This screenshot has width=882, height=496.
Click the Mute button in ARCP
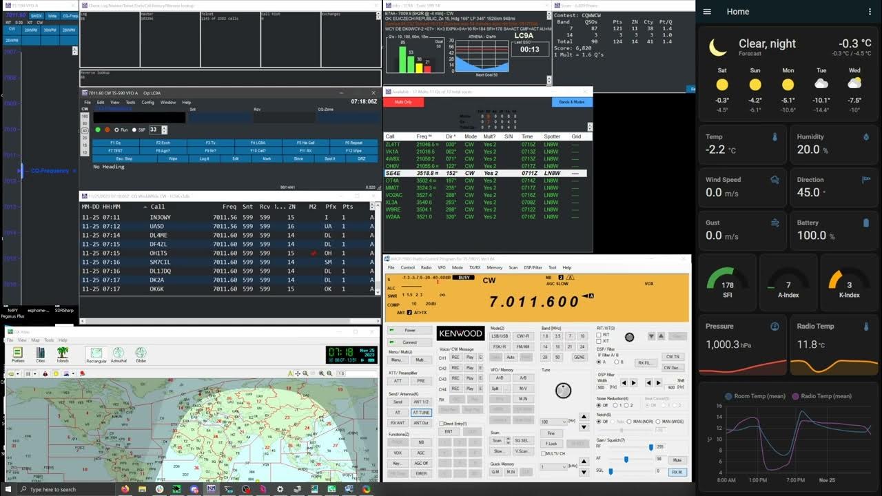coord(677,460)
